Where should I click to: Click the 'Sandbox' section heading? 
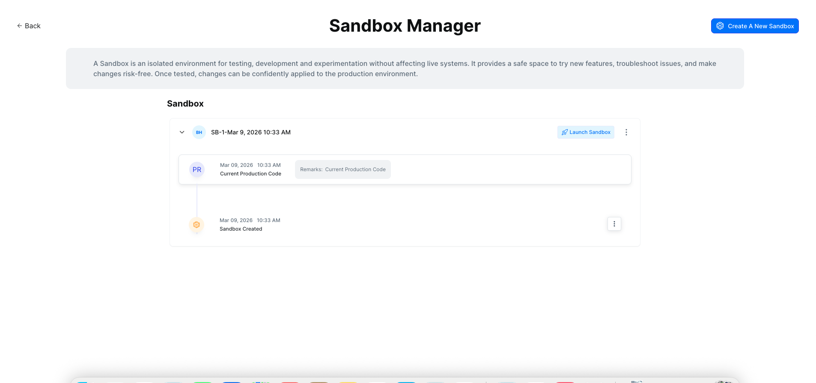[x=185, y=104]
